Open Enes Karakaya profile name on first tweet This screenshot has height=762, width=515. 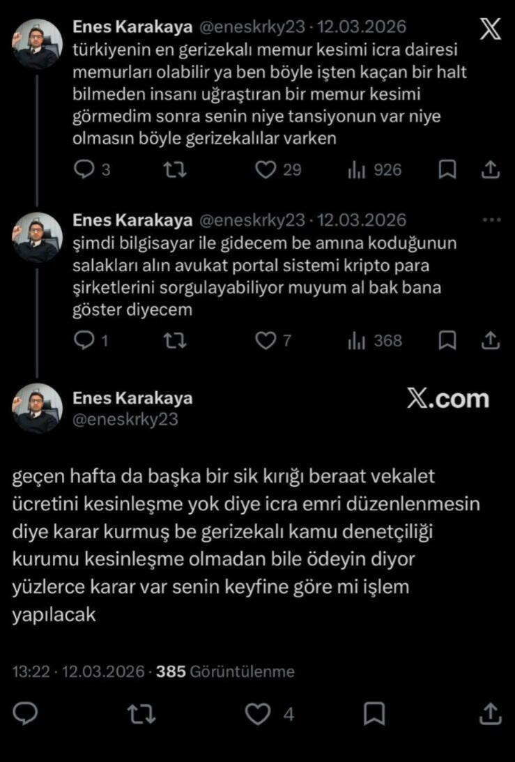[132, 26]
